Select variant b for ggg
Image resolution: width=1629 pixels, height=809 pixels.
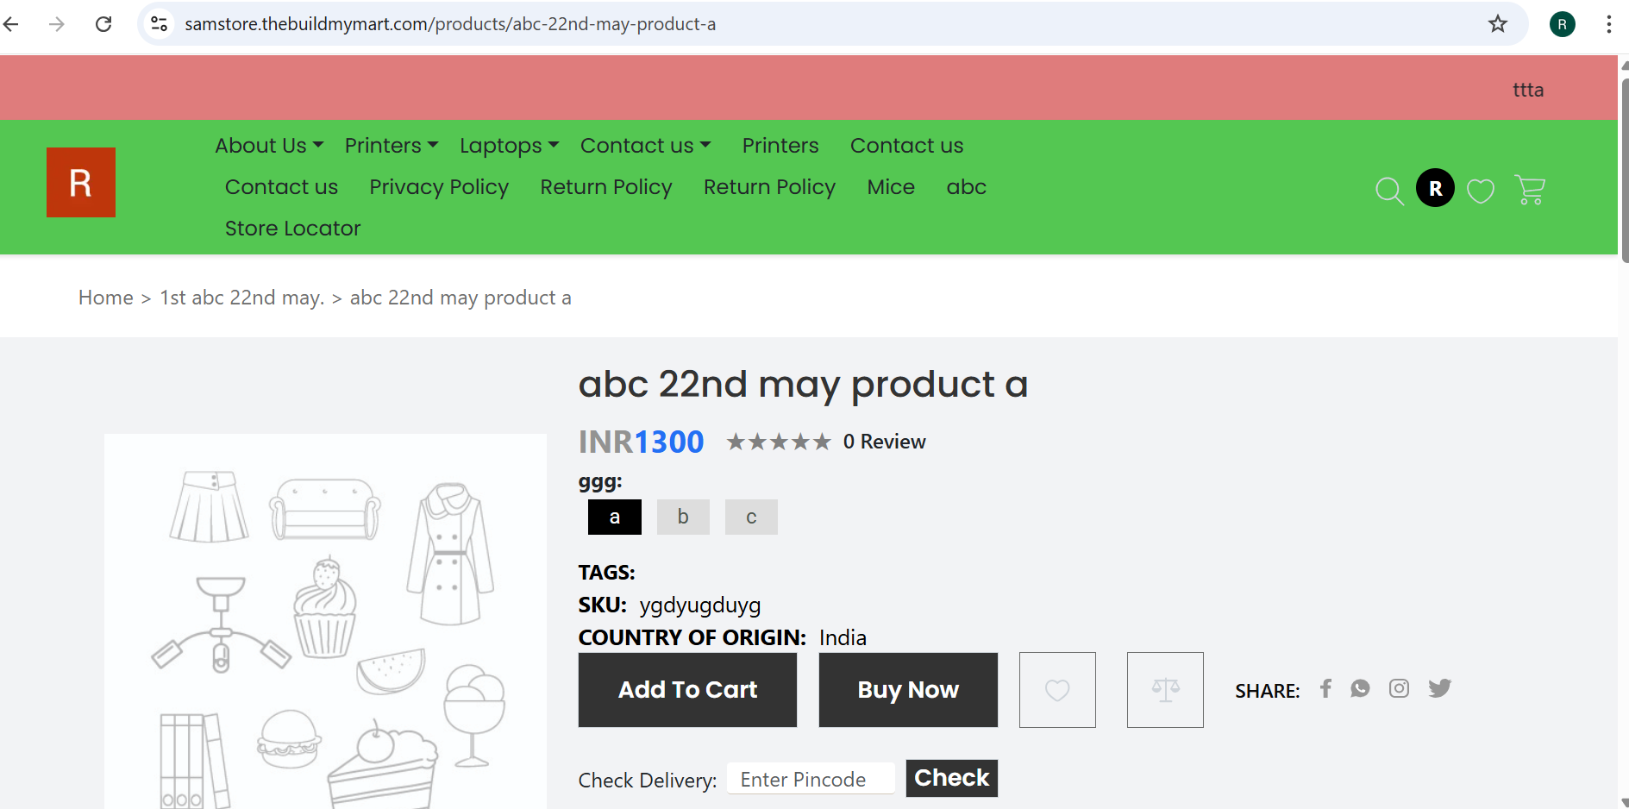683,517
